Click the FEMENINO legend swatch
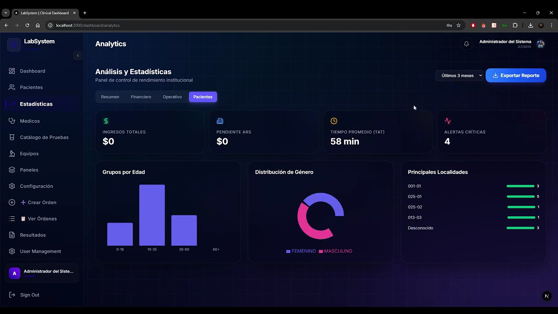Image resolution: width=558 pixels, height=314 pixels. pos(288,251)
